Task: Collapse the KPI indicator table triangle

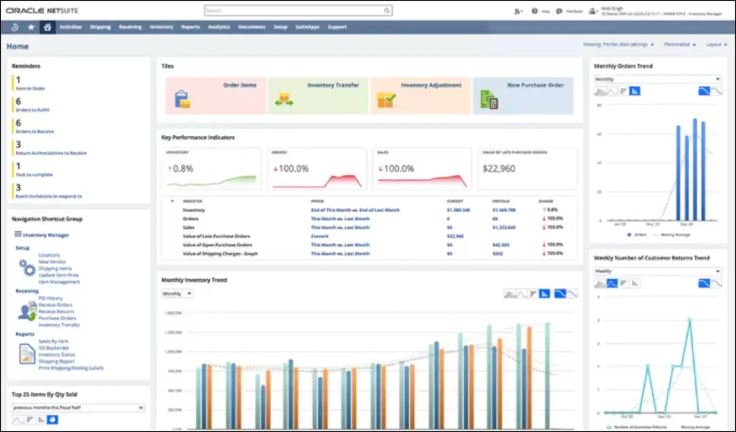Action: point(172,201)
